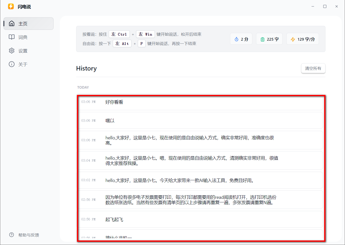Click the 闪电说 lightning app logo

point(11,6)
